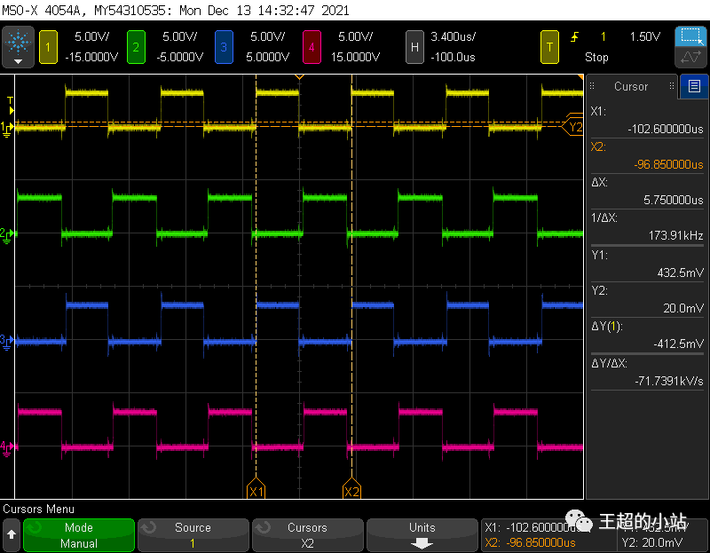Open the Units softkey submenu
The width and height of the screenshot is (710, 553).
pos(422,535)
